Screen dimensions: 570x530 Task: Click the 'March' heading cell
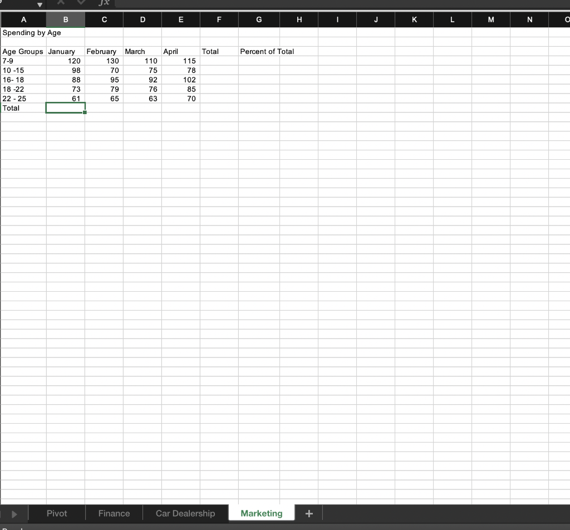point(142,52)
